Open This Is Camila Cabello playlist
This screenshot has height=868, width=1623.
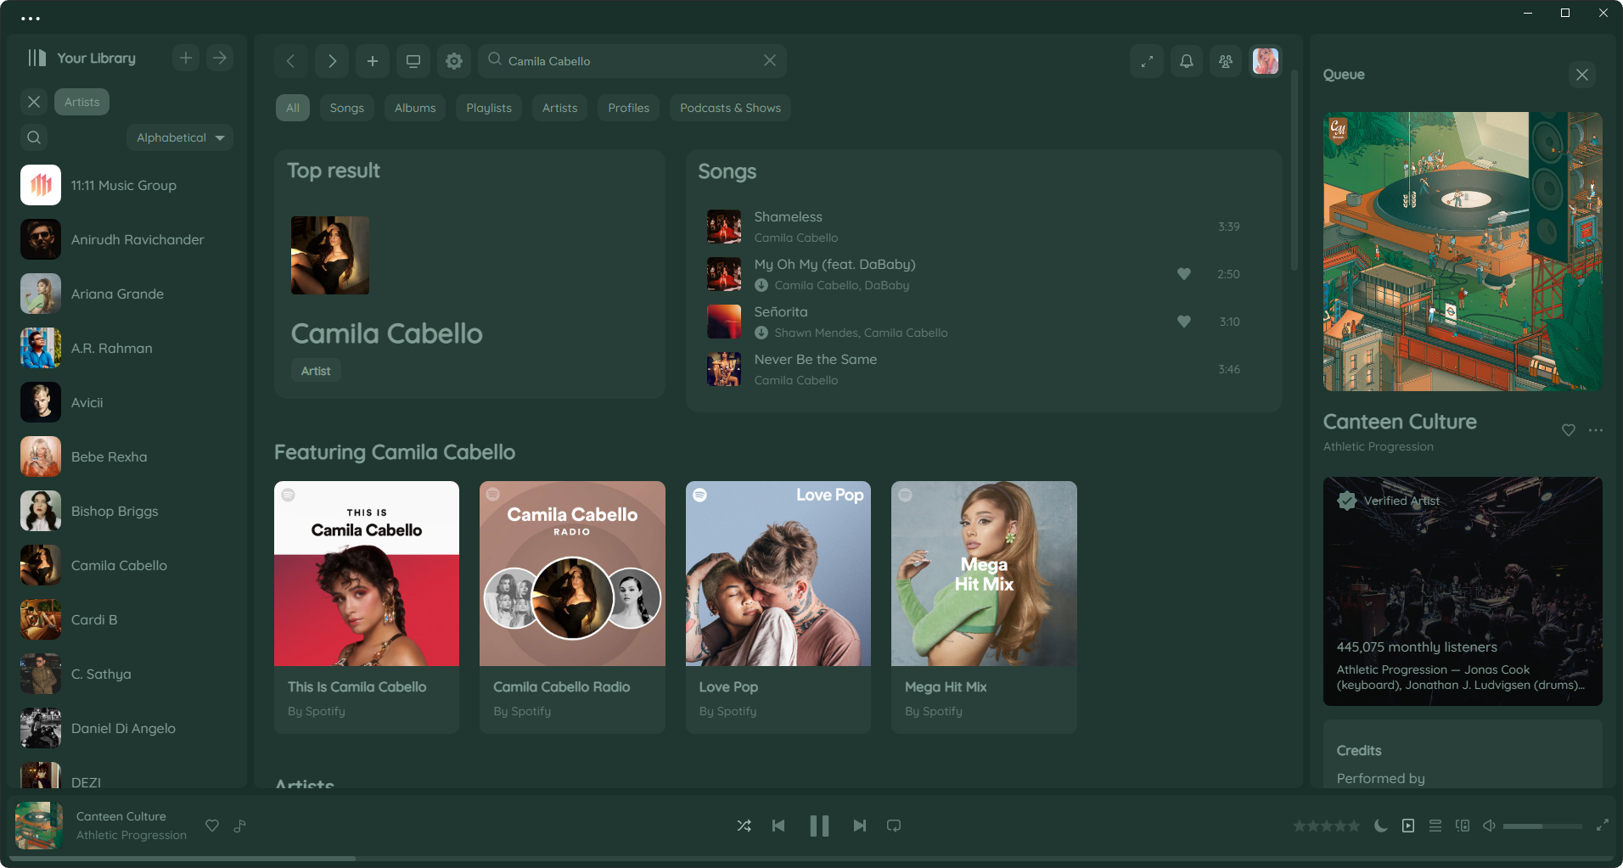[367, 607]
